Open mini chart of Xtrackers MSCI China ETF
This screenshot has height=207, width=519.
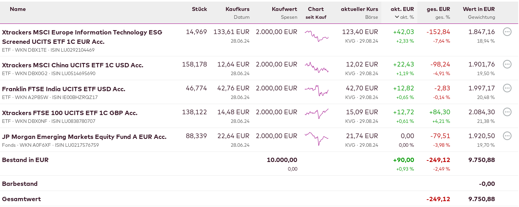(316, 67)
